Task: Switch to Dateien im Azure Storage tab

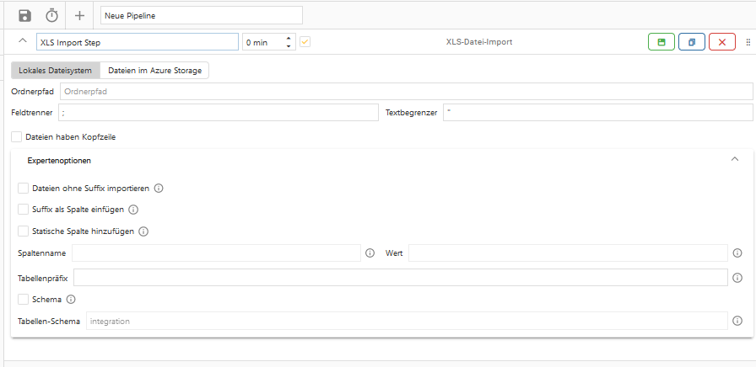Action: click(154, 70)
